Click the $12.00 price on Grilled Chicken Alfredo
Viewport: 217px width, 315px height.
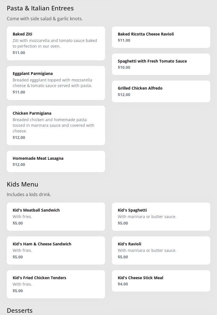[124, 95]
